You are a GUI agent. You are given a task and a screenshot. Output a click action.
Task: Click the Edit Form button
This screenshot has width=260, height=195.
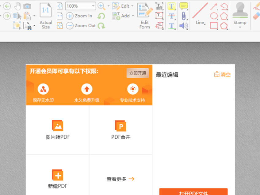coord(145,16)
